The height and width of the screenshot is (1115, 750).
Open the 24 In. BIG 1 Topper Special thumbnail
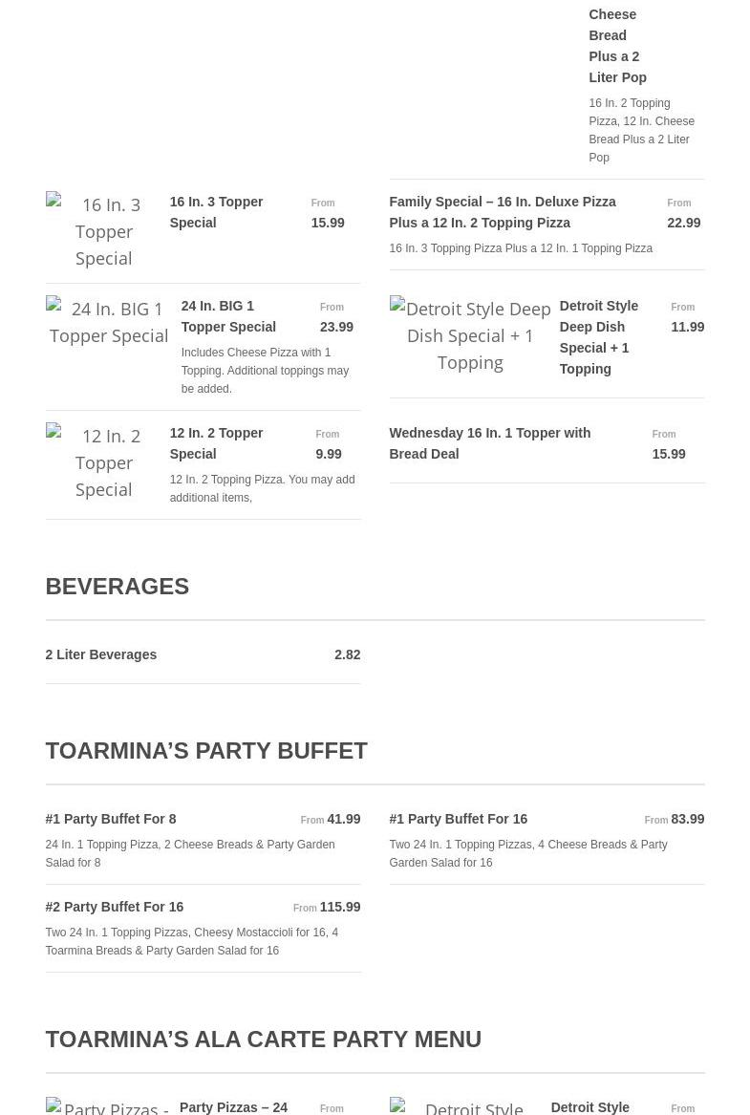[108, 322]
